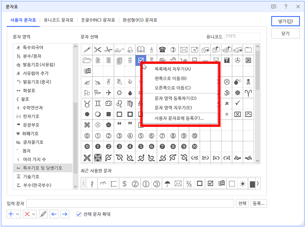Choose 목록에서 지우기(A) in context menu
Image resolution: width=306 pixels, height=227 pixels.
(180, 69)
